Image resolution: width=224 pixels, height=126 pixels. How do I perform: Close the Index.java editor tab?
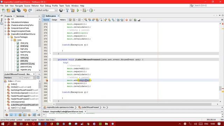pos(58,16)
